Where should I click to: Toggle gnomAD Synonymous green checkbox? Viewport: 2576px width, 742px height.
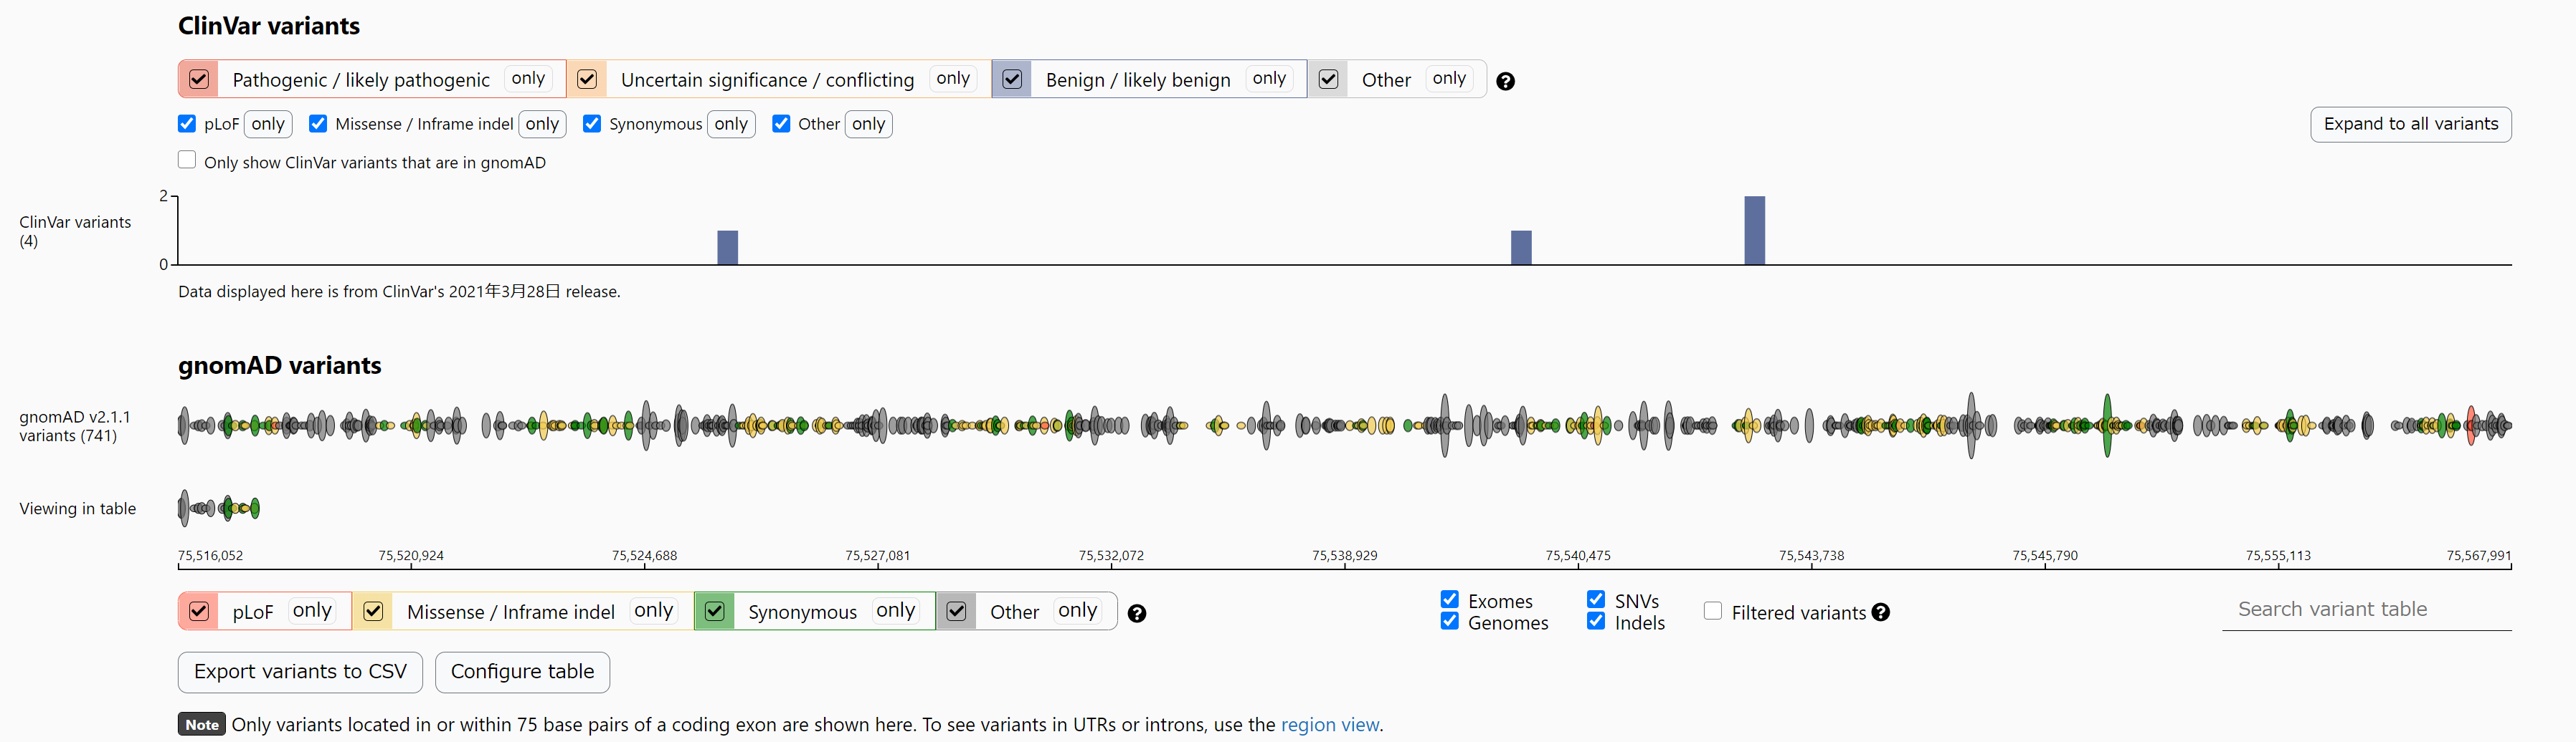[x=715, y=611]
